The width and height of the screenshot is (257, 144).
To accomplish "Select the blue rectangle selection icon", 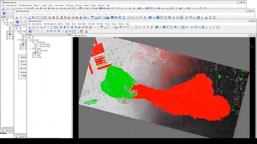I will pos(74,31).
